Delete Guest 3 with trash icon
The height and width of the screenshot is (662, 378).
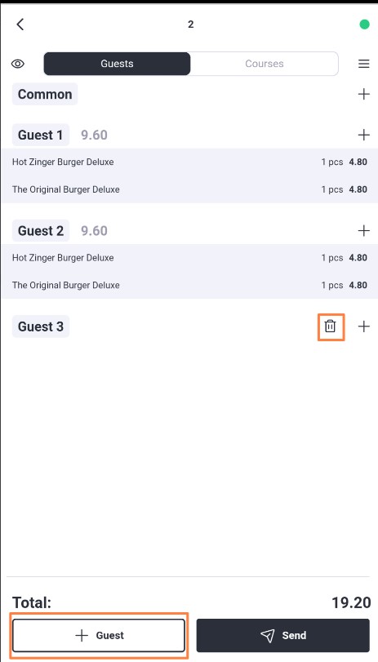coord(331,327)
